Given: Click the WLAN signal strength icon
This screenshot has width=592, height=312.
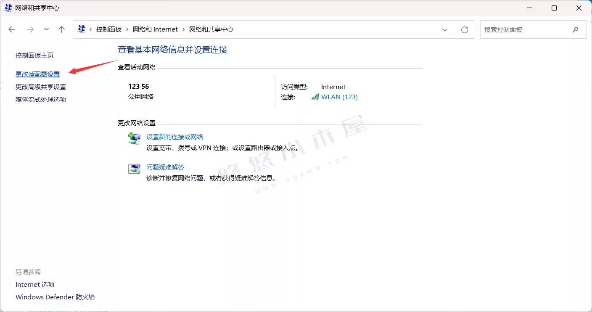Looking at the screenshot, I should click(315, 97).
